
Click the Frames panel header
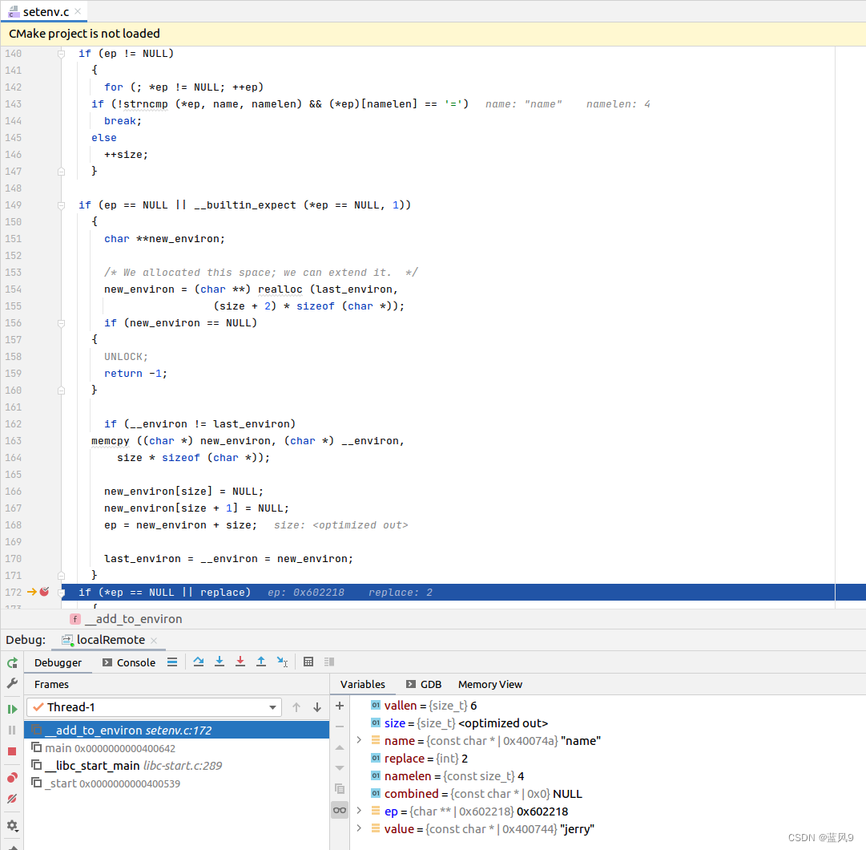51,684
